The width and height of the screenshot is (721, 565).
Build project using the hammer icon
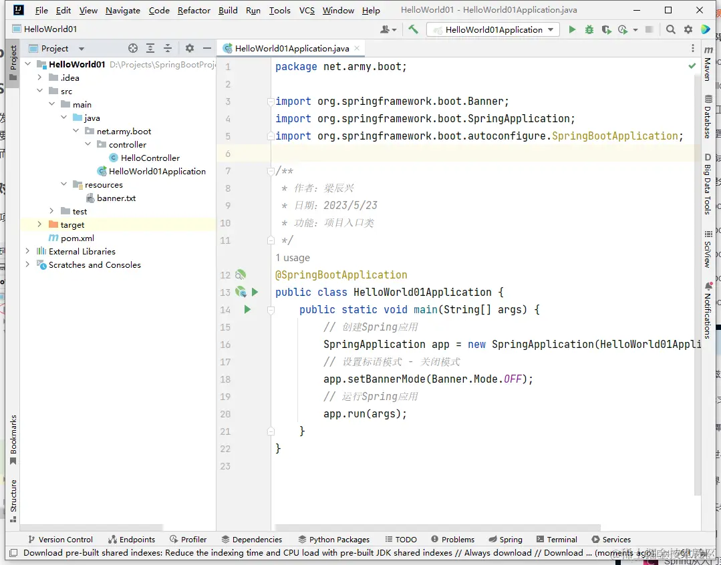(x=413, y=29)
